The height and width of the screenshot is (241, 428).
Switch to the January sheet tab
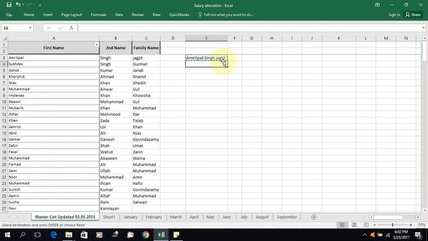click(130, 217)
